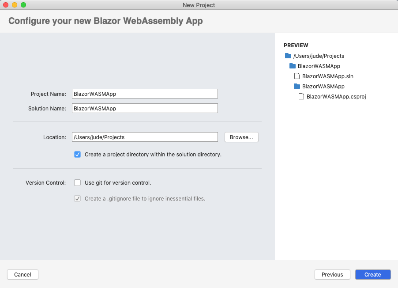Screen dimensions: 398x288
Task: Click the Create button
Action: [372, 275]
